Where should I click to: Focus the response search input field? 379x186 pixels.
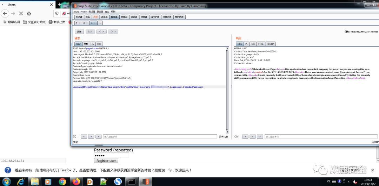pos(322,137)
